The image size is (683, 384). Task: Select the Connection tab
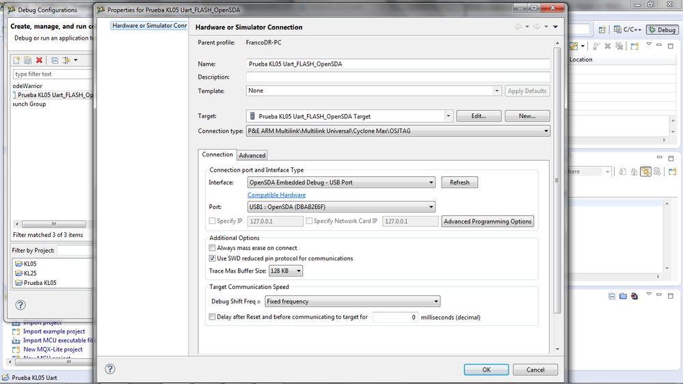(217, 154)
